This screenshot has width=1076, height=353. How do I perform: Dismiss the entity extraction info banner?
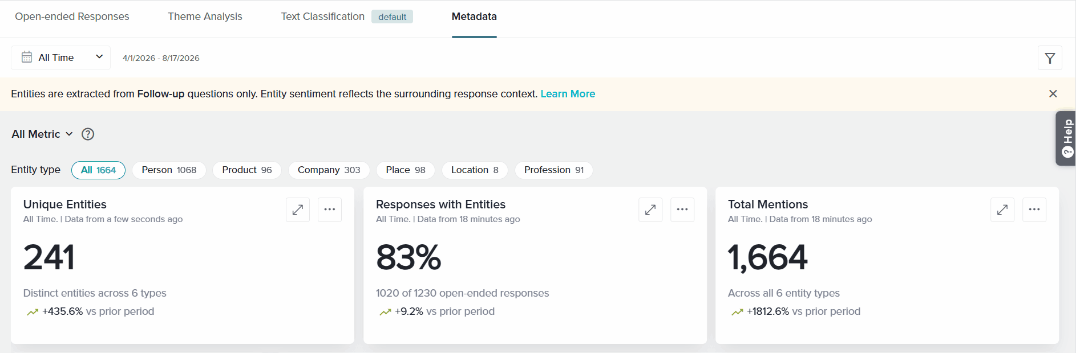click(x=1053, y=94)
